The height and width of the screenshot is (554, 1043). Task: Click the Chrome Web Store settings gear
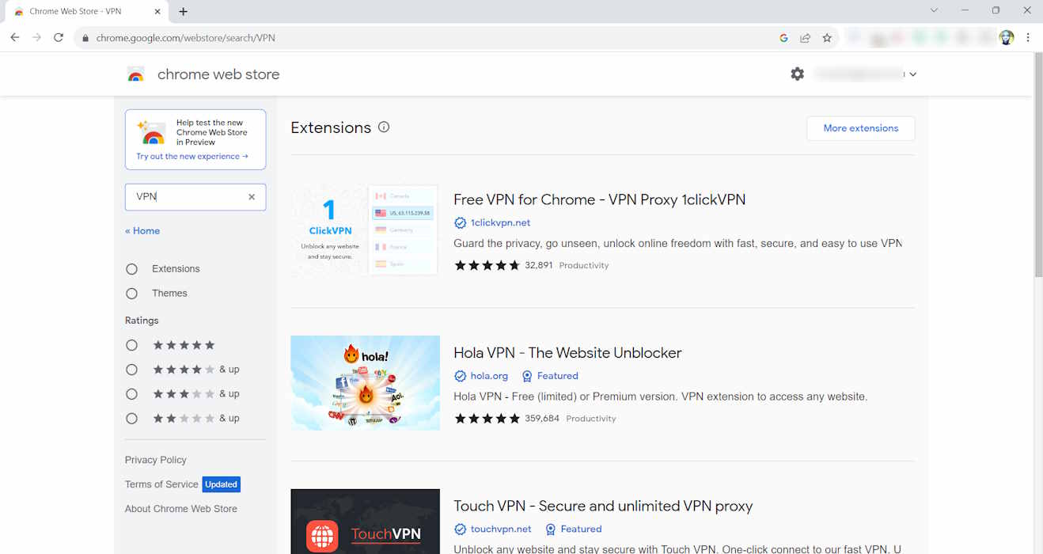(797, 74)
